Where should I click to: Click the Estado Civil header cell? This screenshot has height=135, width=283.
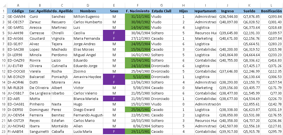[x=161, y=11]
